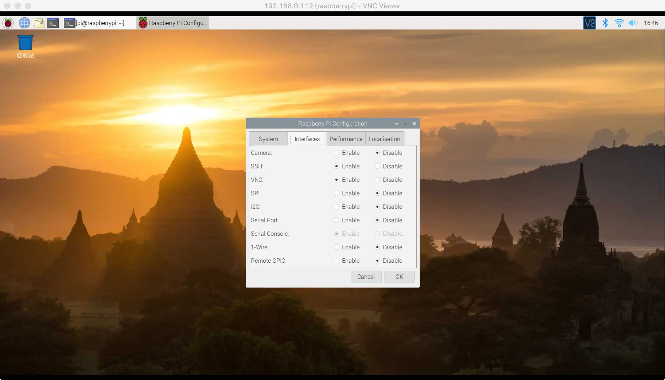Click the volume speaker icon

click(x=632, y=23)
